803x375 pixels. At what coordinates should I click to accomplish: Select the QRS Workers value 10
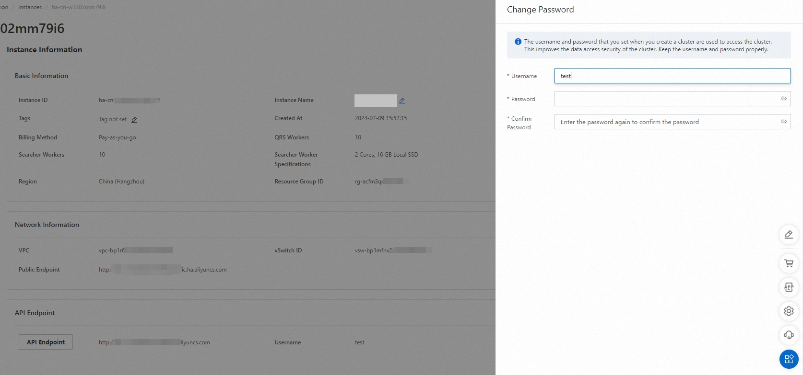(x=358, y=137)
